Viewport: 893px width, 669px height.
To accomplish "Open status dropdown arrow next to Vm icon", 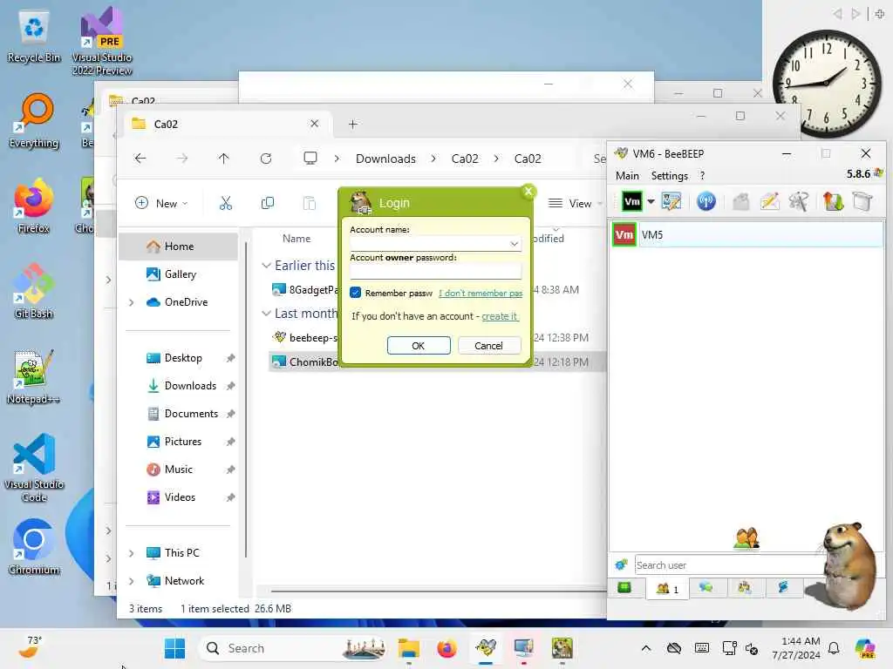I will 651,201.
